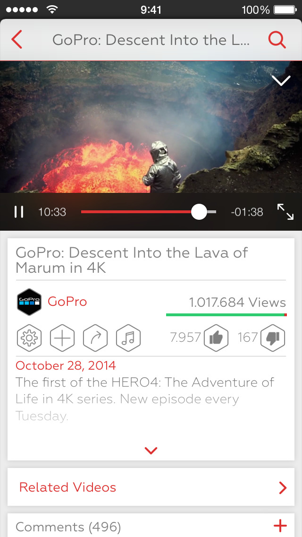Enter fullscreen with the expand arrows icon

click(x=285, y=212)
